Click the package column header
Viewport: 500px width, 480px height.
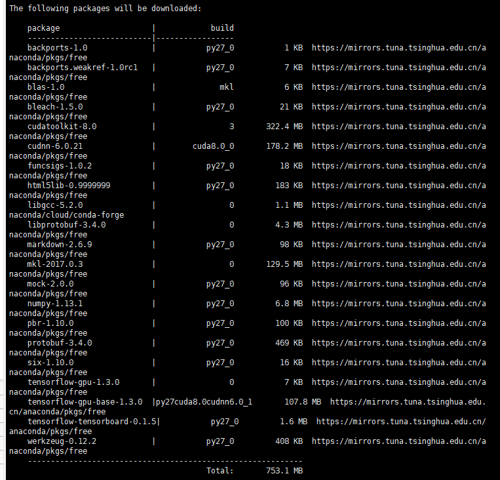click(x=43, y=28)
